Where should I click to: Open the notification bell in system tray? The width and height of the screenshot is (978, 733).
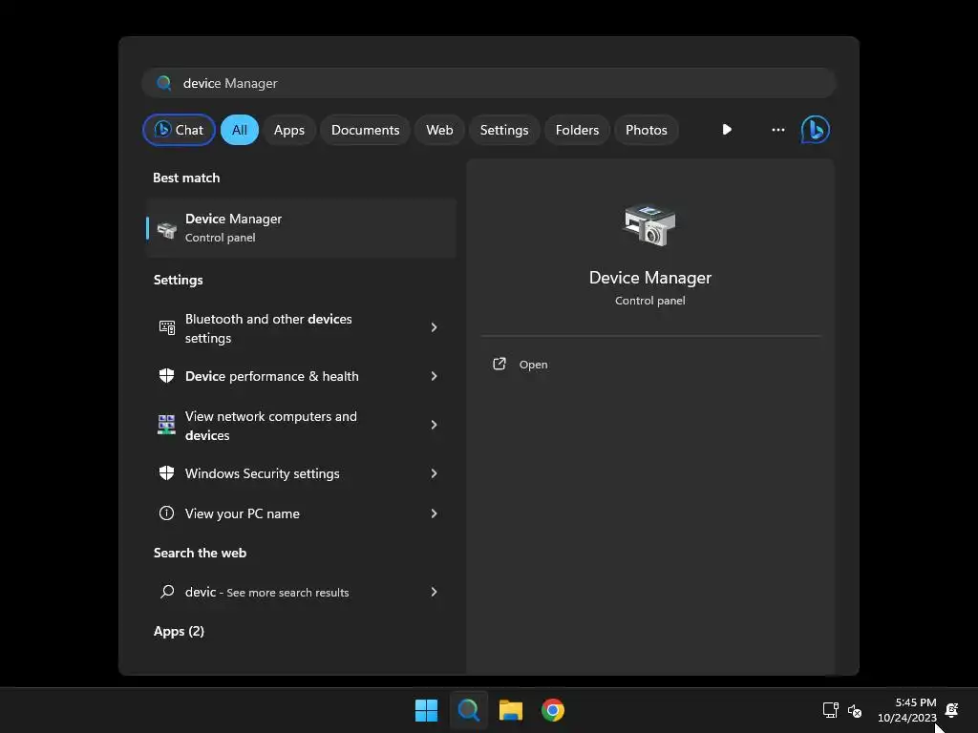point(952,710)
